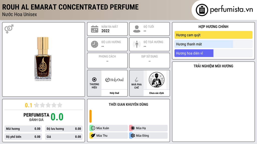The width and height of the screenshot is (257, 144).
Task: Open the Holy Oud brand name link
Action: point(114,93)
